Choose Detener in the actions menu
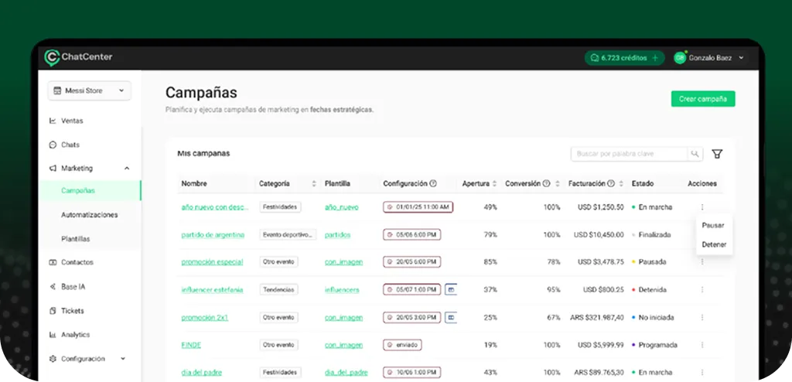This screenshot has width=792, height=382. 714,244
